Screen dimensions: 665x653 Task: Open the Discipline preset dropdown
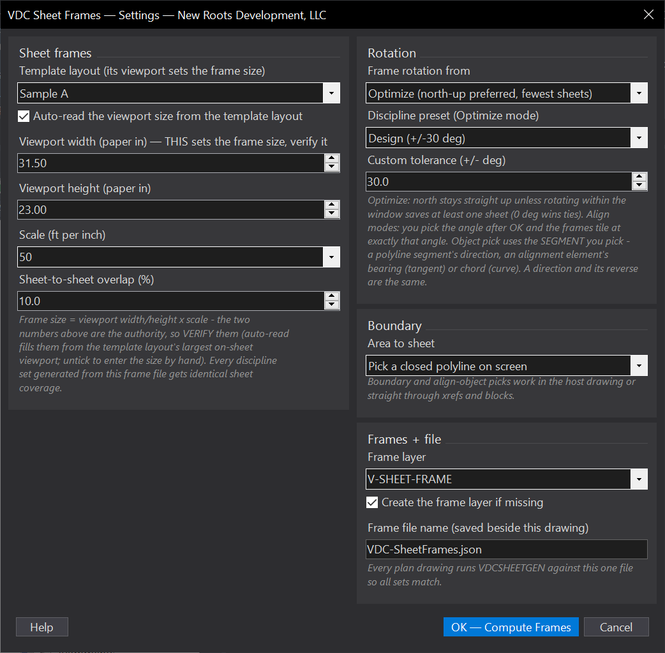(x=639, y=139)
